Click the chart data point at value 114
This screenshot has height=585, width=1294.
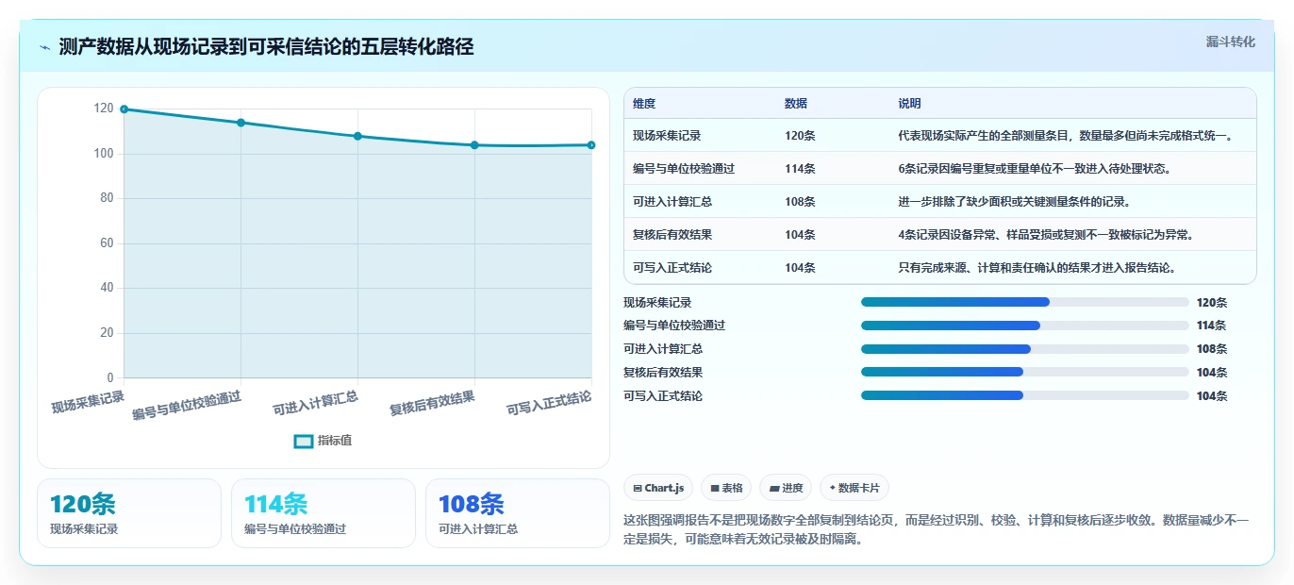pyautogui.click(x=241, y=123)
